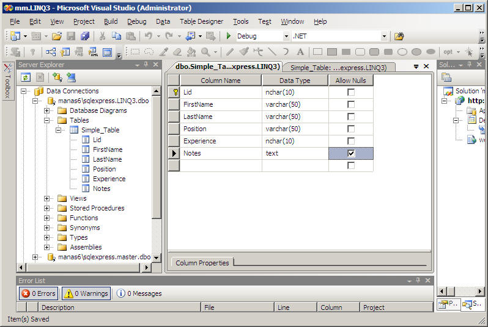Click the Column Name grid header
The height and width of the screenshot is (327, 488).
(x=220, y=81)
